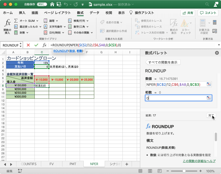Click Trace Dependents (参照先のトレース) icon
The height and width of the screenshot is (174, 221).
coord(137,26)
